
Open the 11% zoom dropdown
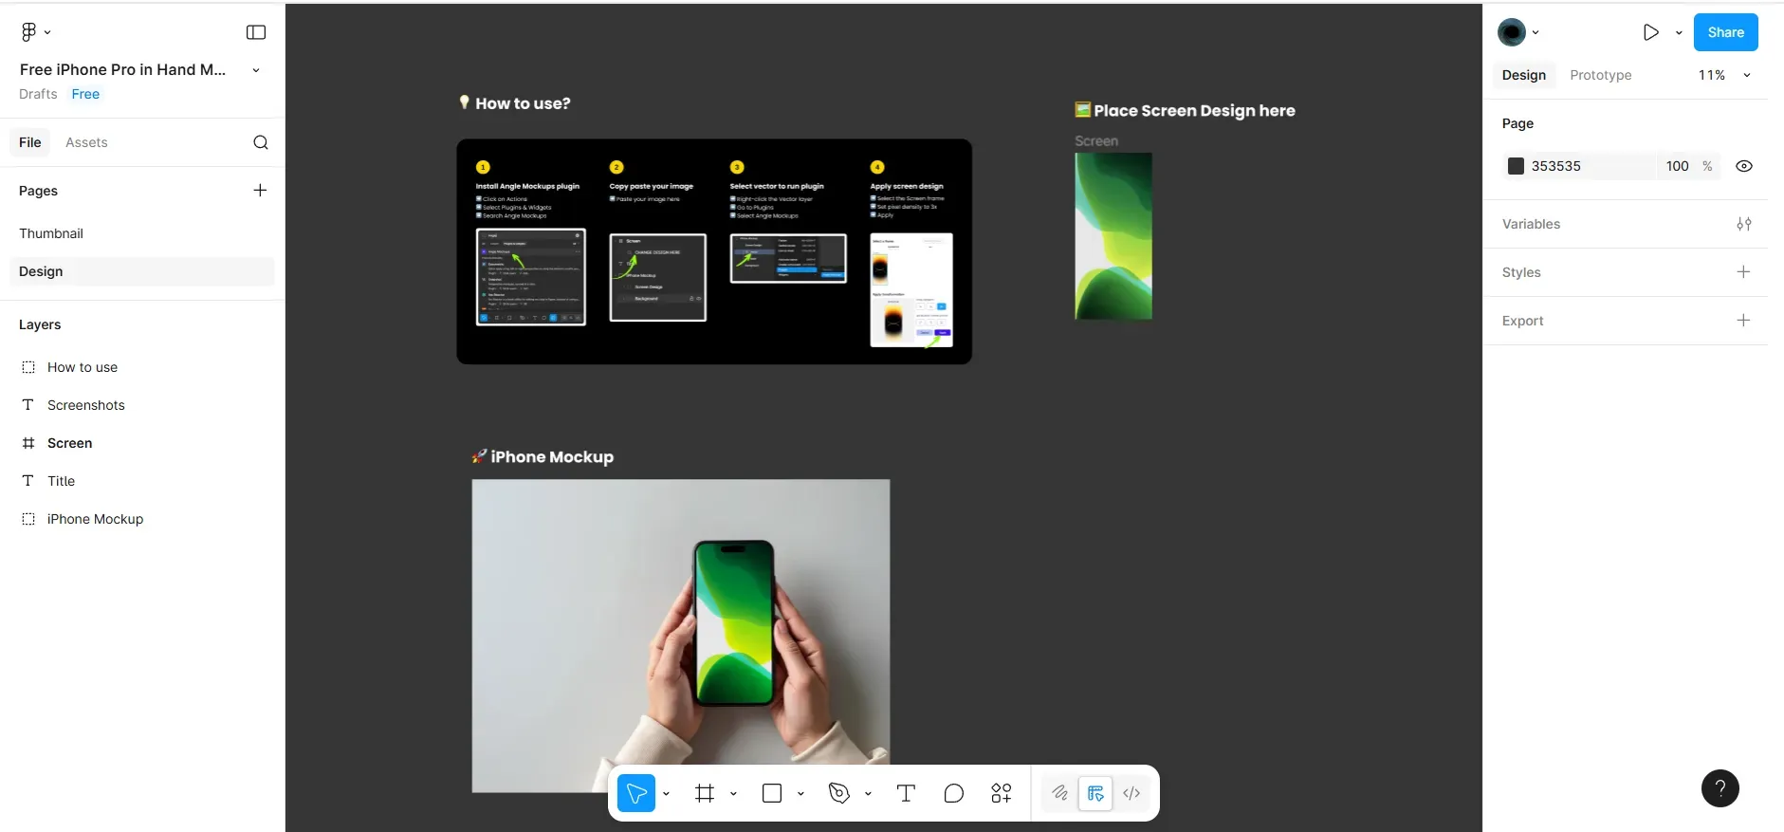pos(1724,75)
